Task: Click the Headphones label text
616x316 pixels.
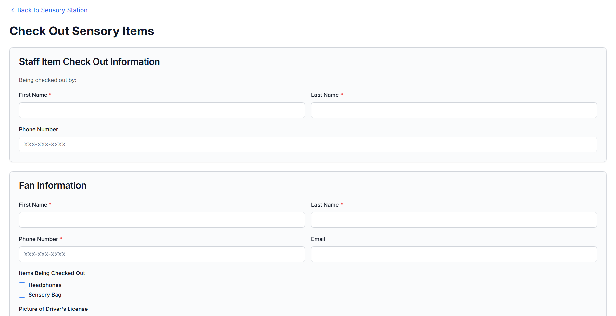Action: pos(45,285)
